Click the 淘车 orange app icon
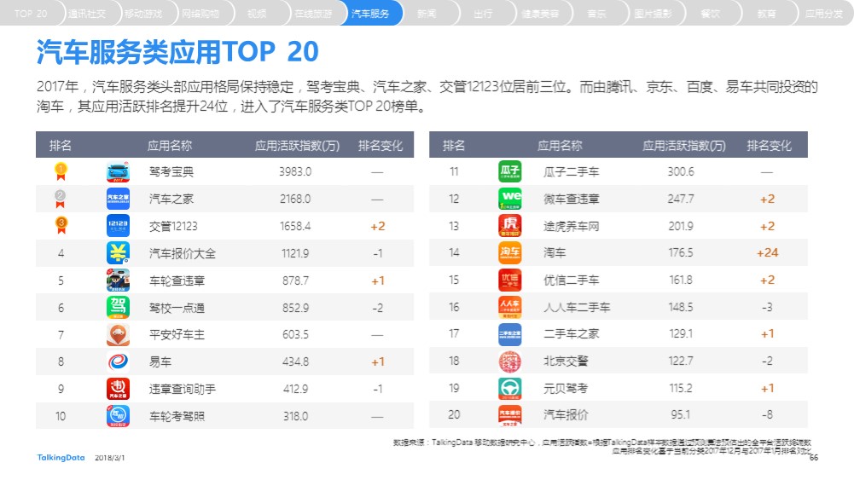The height and width of the screenshot is (480, 854). click(510, 252)
